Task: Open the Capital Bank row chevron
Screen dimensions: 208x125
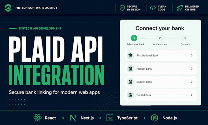Action: coord(191,95)
